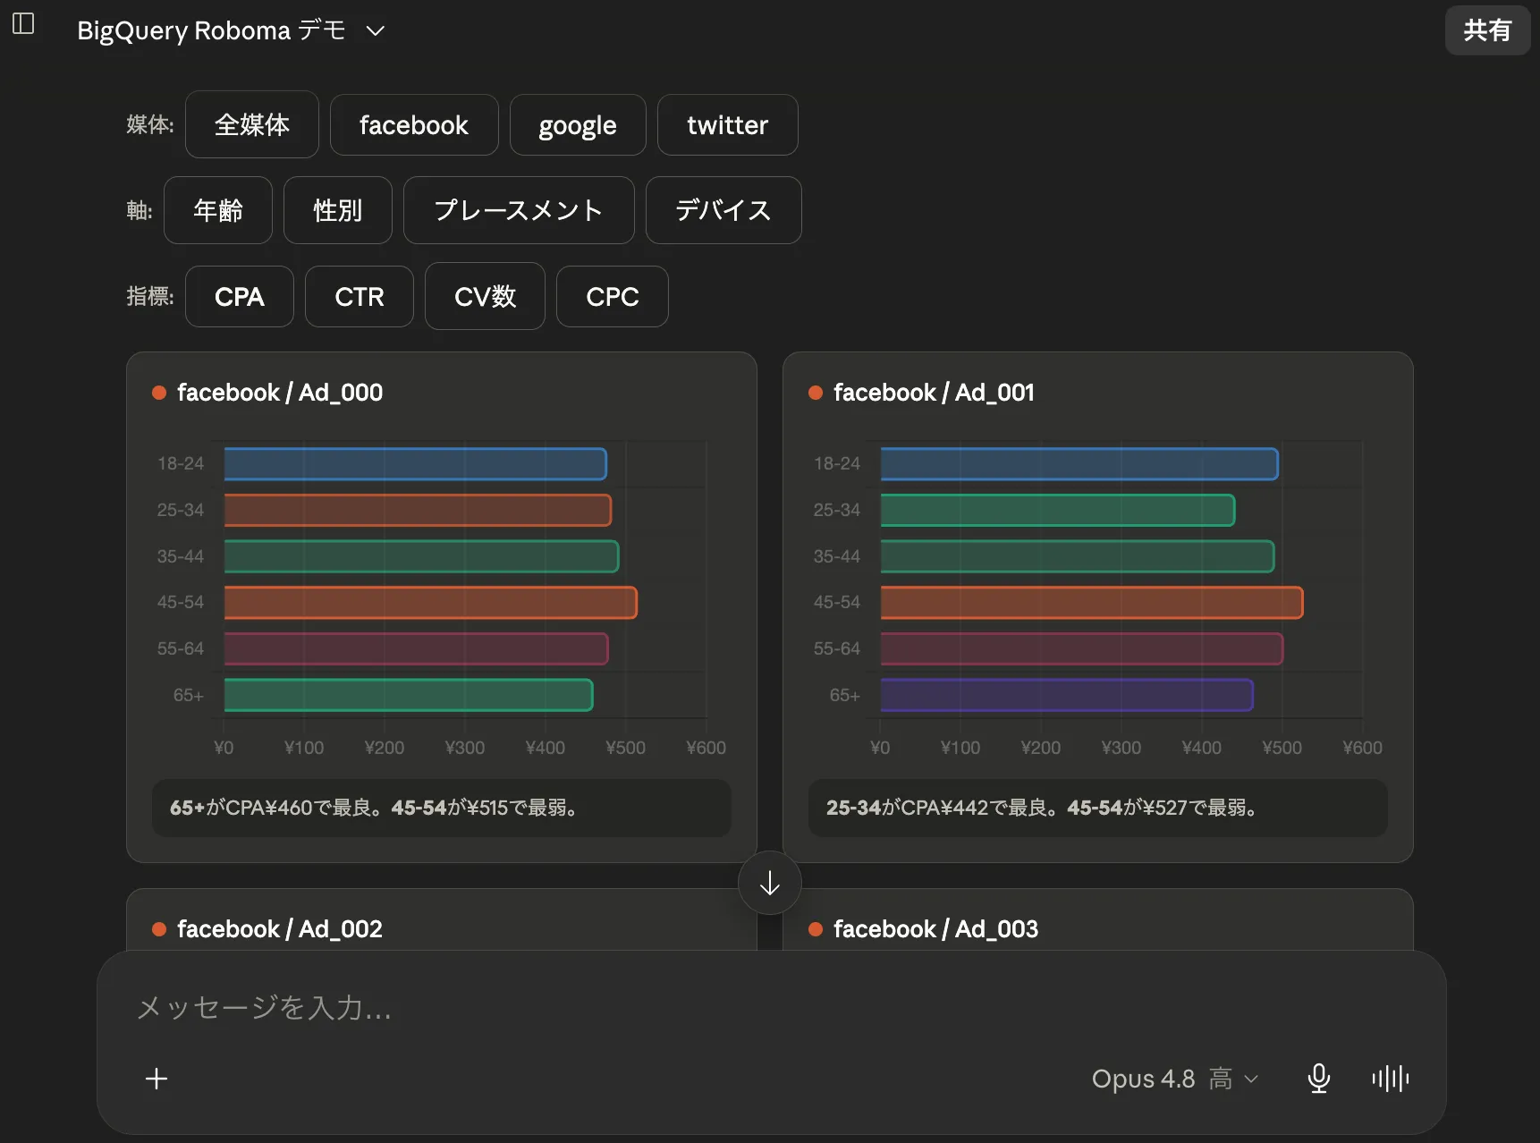Image resolution: width=1540 pixels, height=1143 pixels.
Task: Click the plus attachment icon
Action: click(x=157, y=1079)
